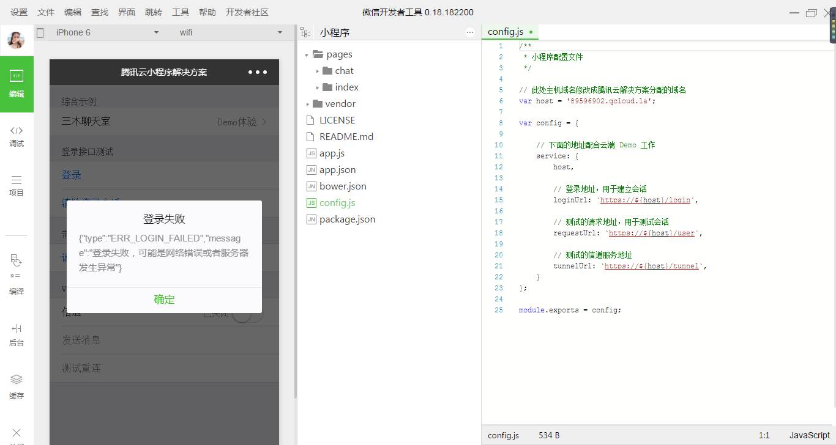The width and height of the screenshot is (836, 445).
Task: Open the JavaScript language selector in status bar
Action: coord(809,435)
